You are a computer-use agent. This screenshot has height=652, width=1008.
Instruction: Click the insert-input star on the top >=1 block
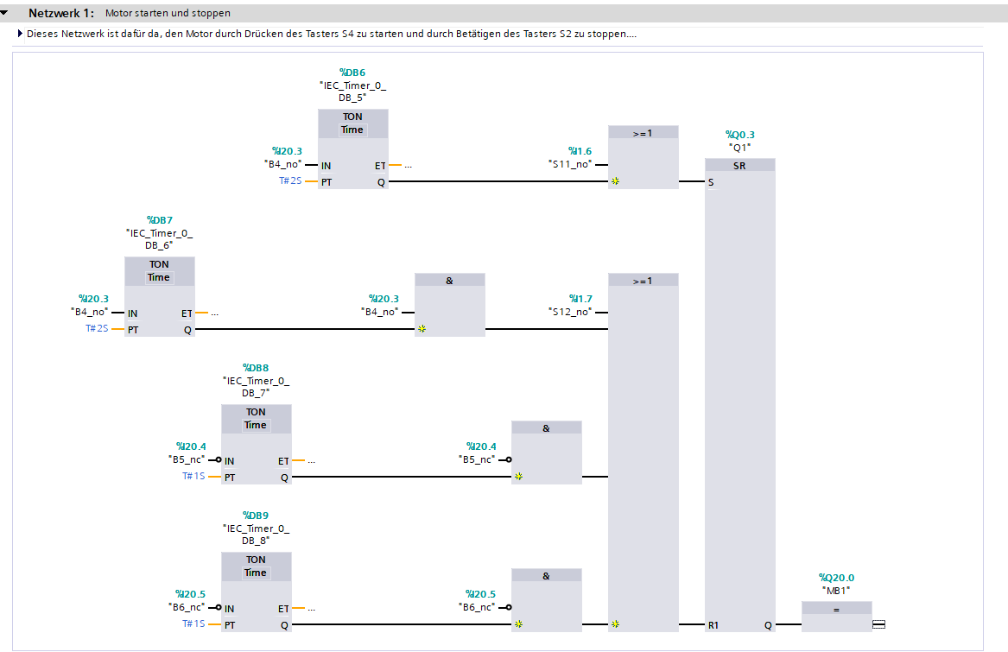tap(616, 182)
